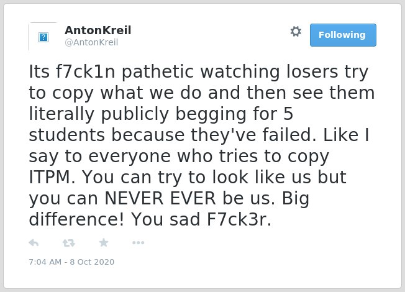Click the broken image question mark icon
Screen dimensions: 405x292
[43, 37]
